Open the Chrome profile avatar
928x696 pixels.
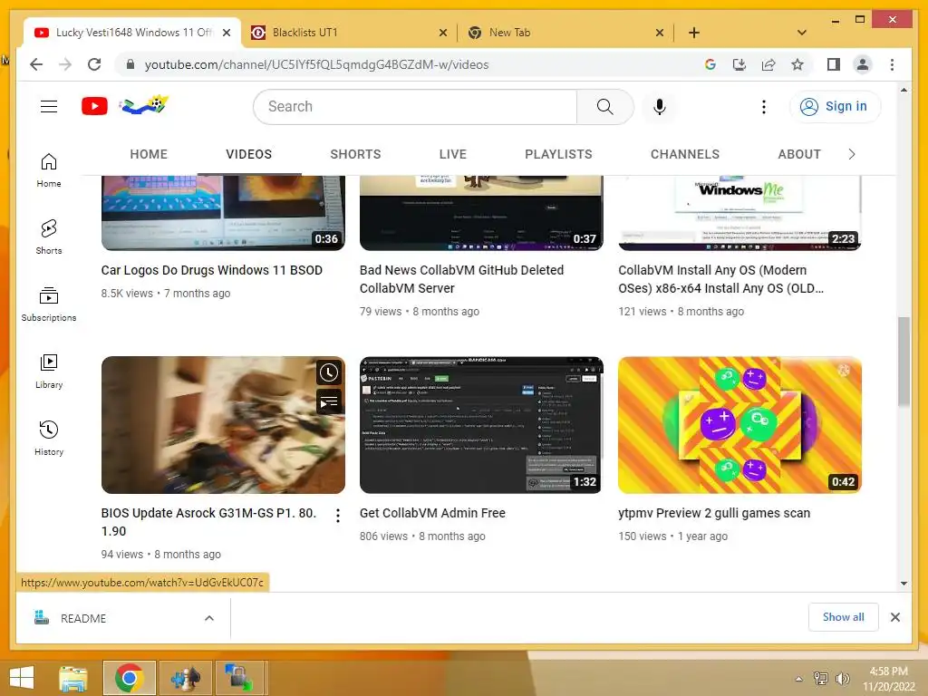point(863,64)
